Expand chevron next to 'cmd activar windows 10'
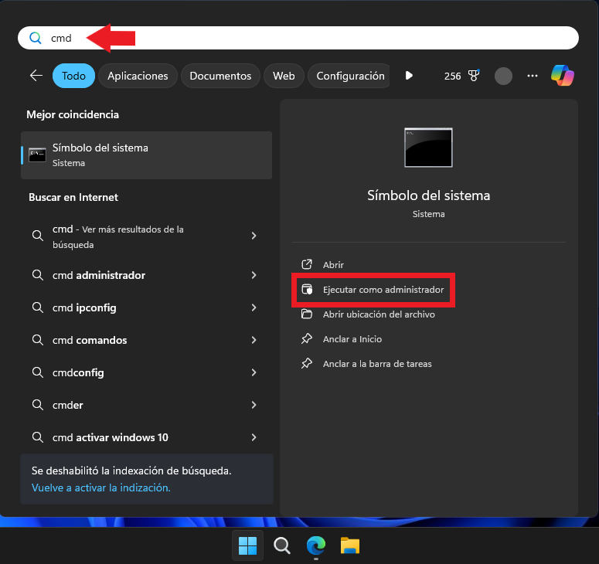The width and height of the screenshot is (599, 564). [x=254, y=437]
